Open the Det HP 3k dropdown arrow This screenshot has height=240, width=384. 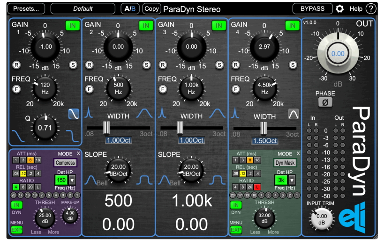point(291,180)
